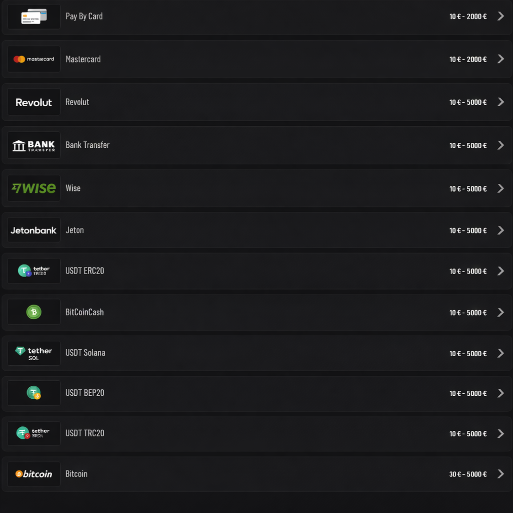
Task: Select the Mastercard logo icon
Action: click(x=33, y=59)
